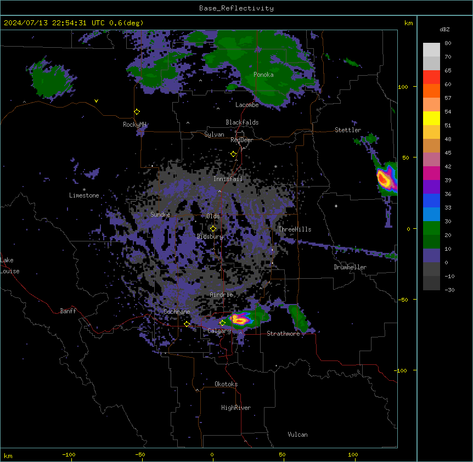Screen dimensions: 473x462
Task: Click the yellow V marker north of RockyMH
Action: (96, 101)
